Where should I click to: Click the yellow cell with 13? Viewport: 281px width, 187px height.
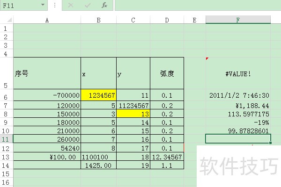pyautogui.click(x=133, y=114)
